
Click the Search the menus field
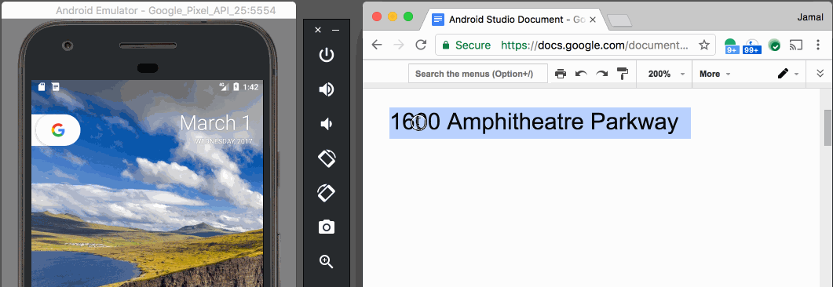tap(477, 74)
